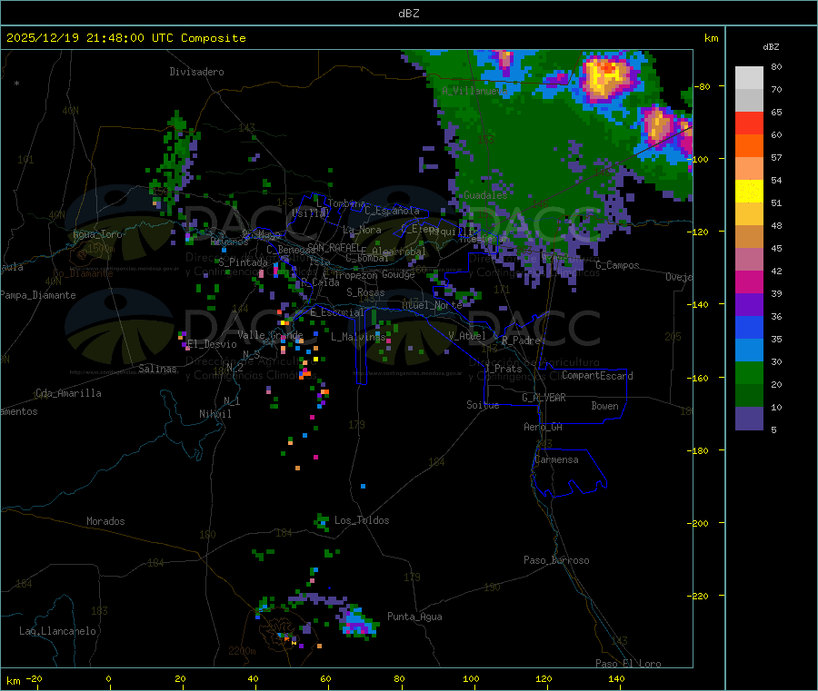Click the CompantEscard map label
The image size is (818, 691).
pos(597,376)
